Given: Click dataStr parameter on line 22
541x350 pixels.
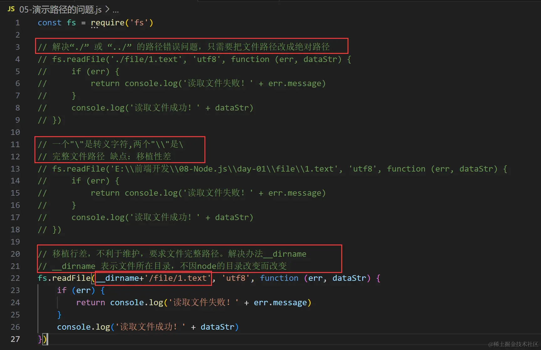Looking at the screenshot, I should pos(349,278).
